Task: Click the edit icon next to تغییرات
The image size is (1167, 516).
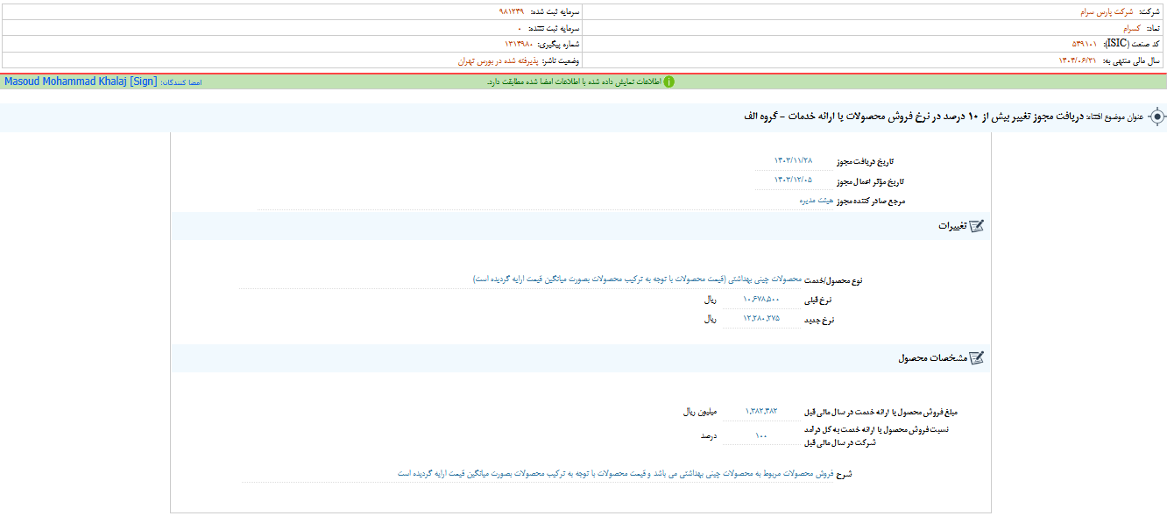Action: [976, 226]
